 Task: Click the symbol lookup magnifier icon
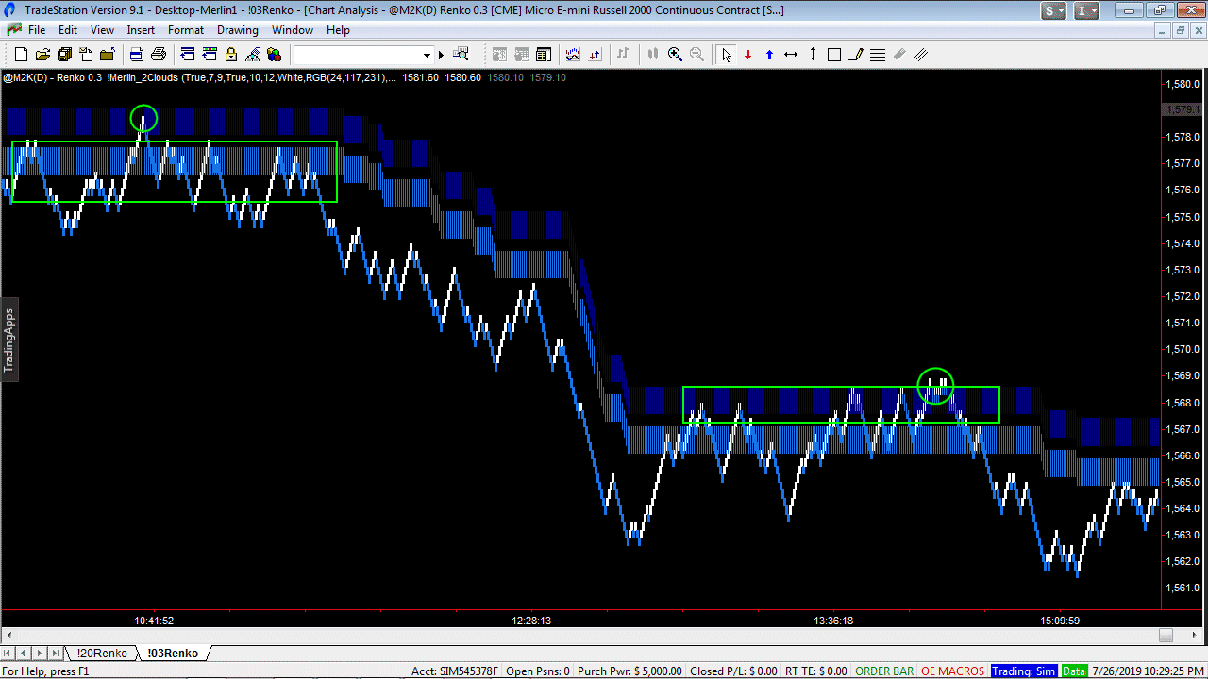(461, 55)
